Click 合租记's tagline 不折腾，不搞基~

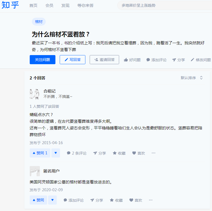coord(58,97)
